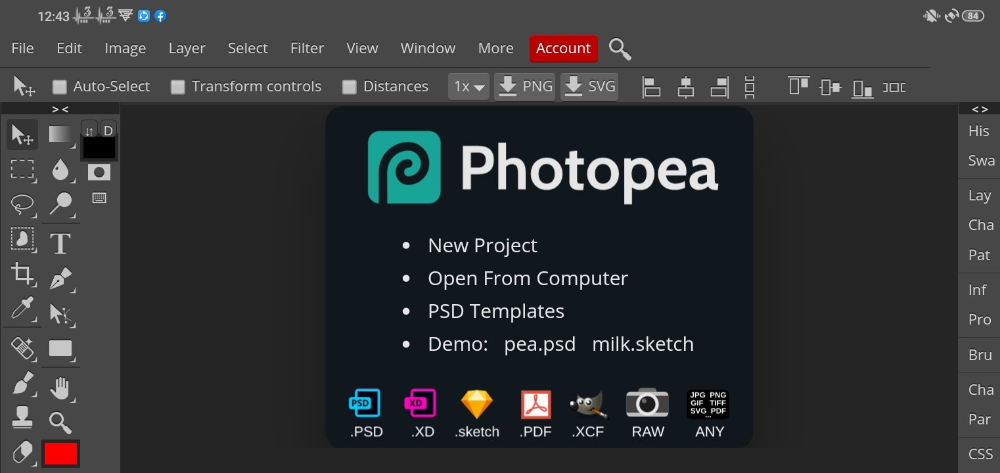The width and height of the screenshot is (1000, 473).
Task: Open the Filter menu
Action: (307, 48)
